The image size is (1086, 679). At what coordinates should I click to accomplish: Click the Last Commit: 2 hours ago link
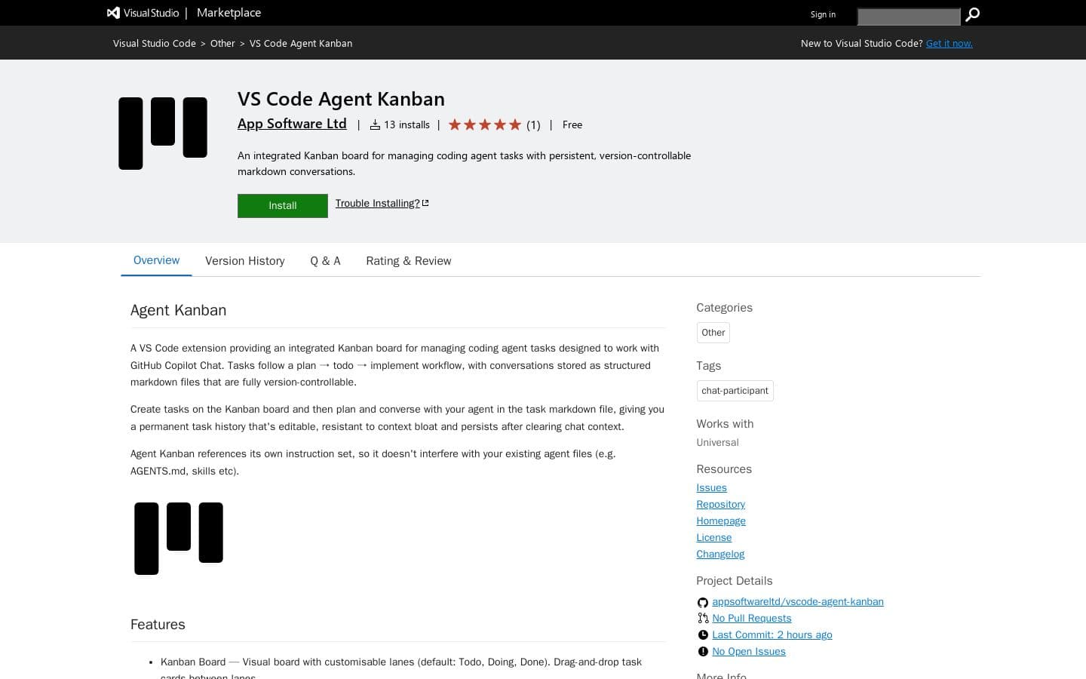772,635
